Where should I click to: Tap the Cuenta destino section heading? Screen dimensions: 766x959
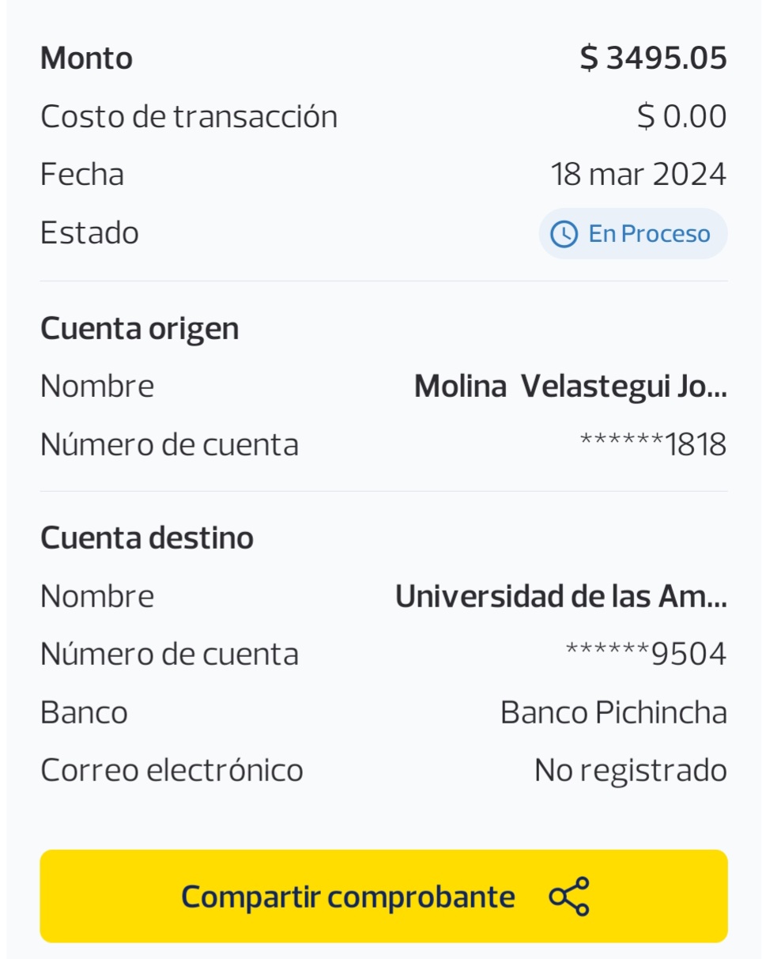coord(147,538)
